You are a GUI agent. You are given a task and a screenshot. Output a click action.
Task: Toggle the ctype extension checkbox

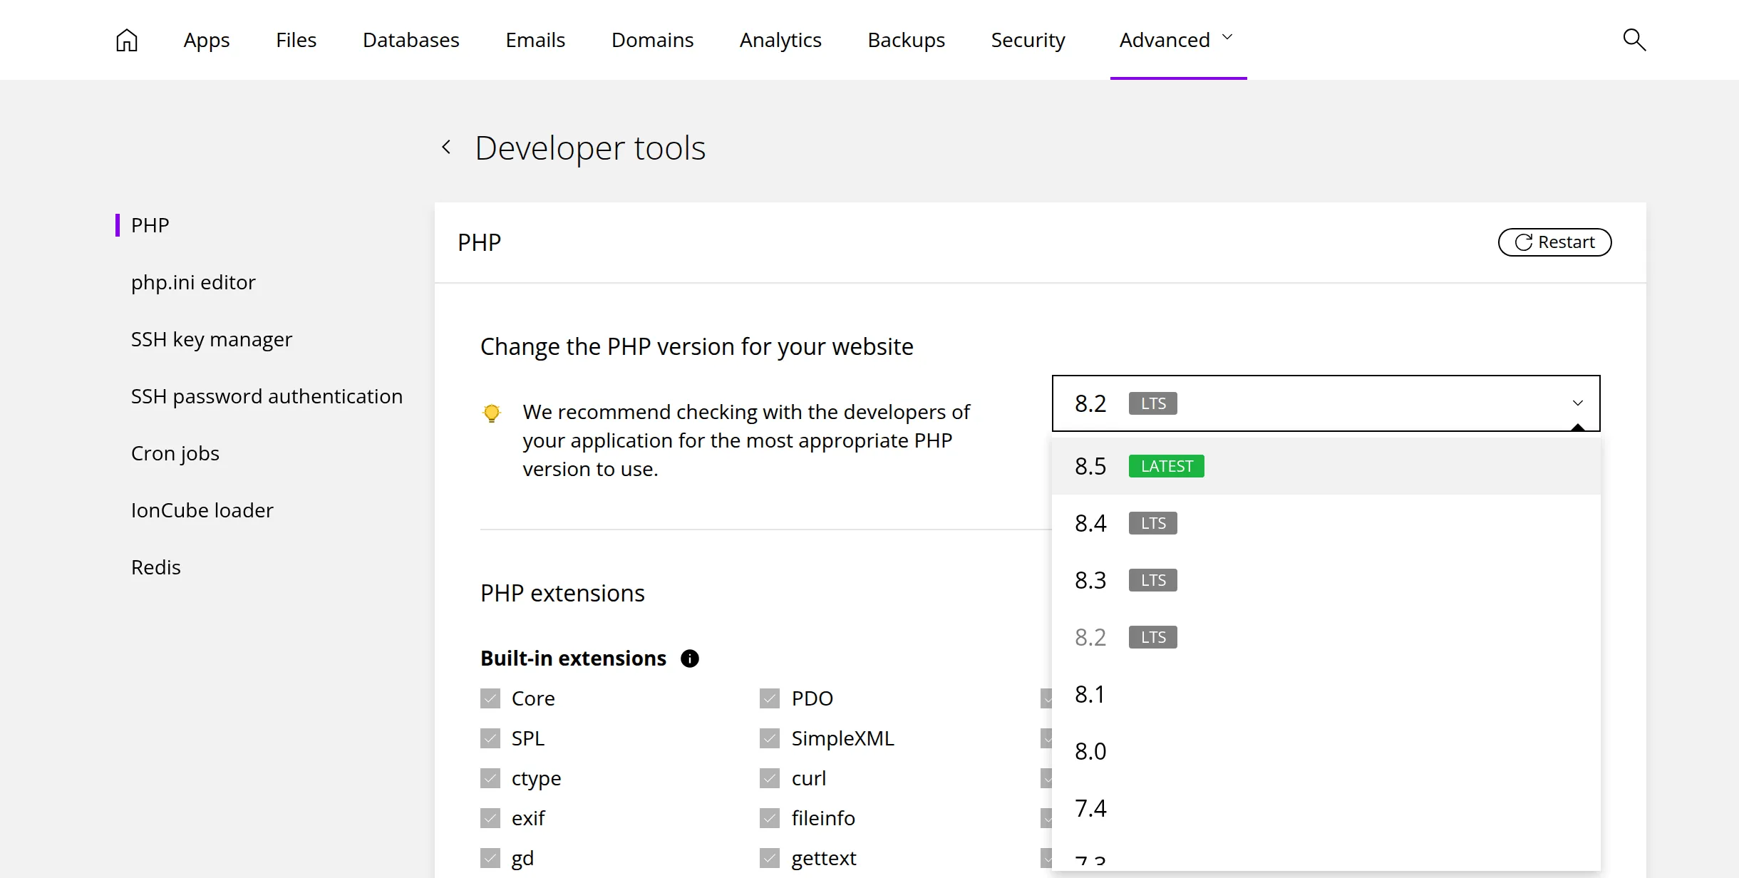(490, 778)
